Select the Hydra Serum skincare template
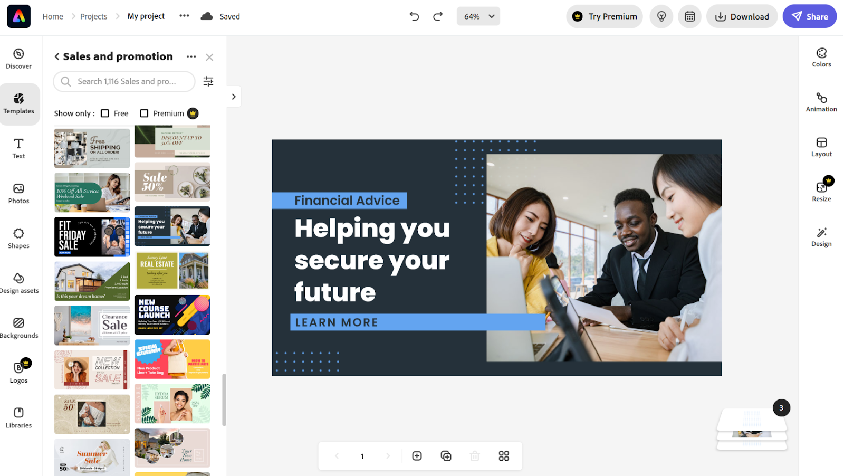Screen dimensions: 844x476 pos(172,403)
